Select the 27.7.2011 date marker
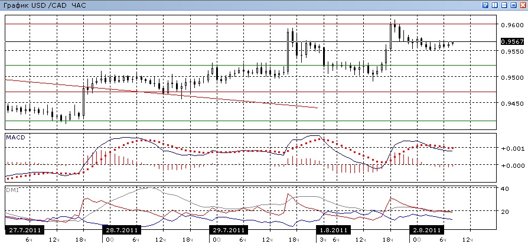Image resolution: width=528 pixels, height=247 pixels. [x=25, y=230]
